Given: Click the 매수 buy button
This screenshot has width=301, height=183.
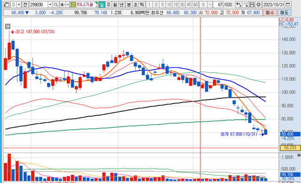Looking at the screenshot, I should [269, 13].
